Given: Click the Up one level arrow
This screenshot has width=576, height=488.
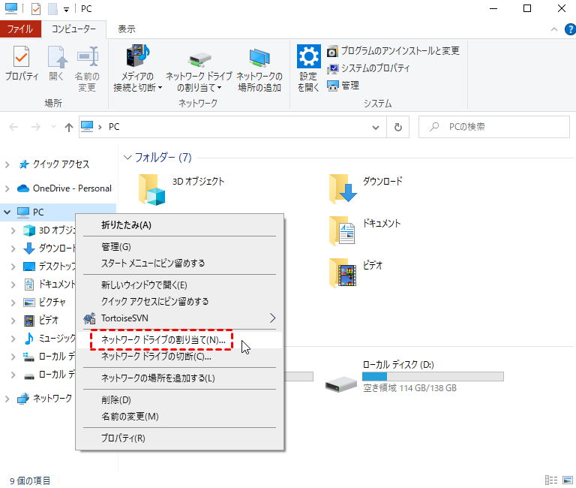Looking at the screenshot, I should tap(69, 127).
